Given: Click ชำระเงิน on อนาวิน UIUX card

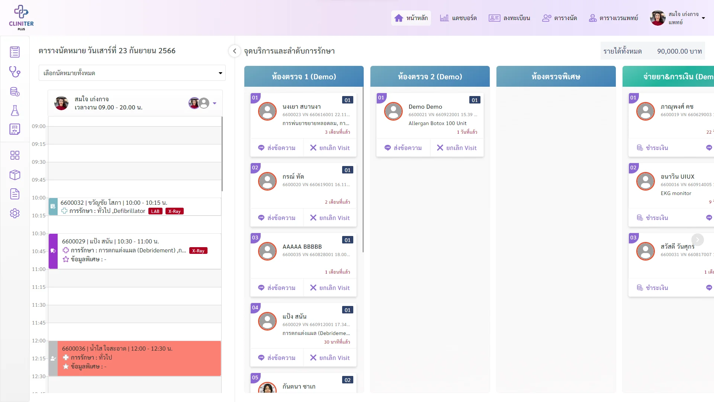Looking at the screenshot, I should (653, 218).
